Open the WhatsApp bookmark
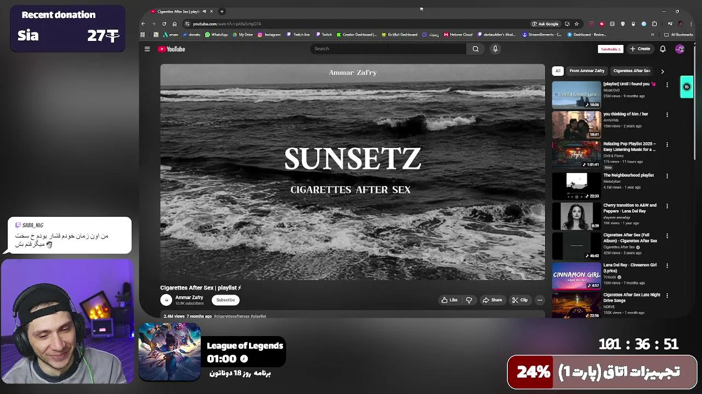 pos(216,34)
